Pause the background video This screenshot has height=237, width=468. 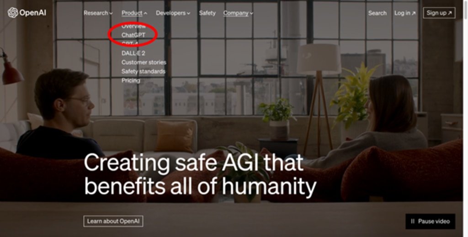pos(431,221)
